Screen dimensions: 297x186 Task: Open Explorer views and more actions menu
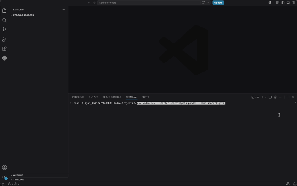[x=64, y=10]
